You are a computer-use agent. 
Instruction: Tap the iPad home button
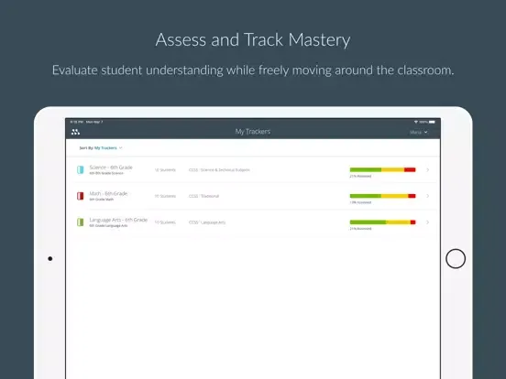coord(456,258)
